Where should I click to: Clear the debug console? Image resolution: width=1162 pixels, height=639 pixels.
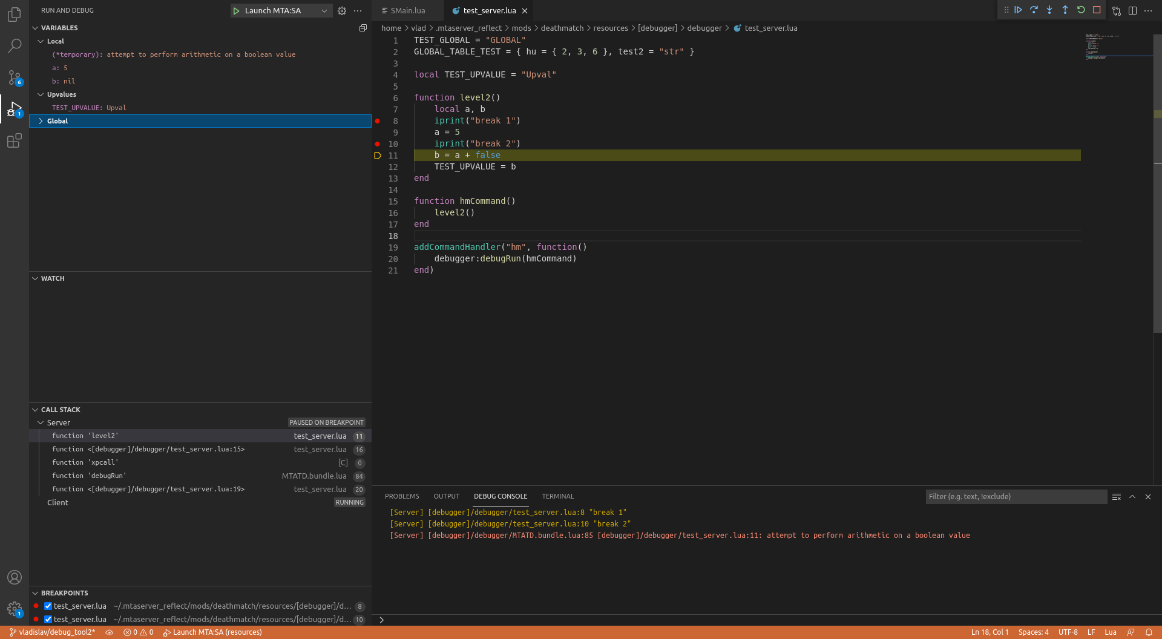1117,497
